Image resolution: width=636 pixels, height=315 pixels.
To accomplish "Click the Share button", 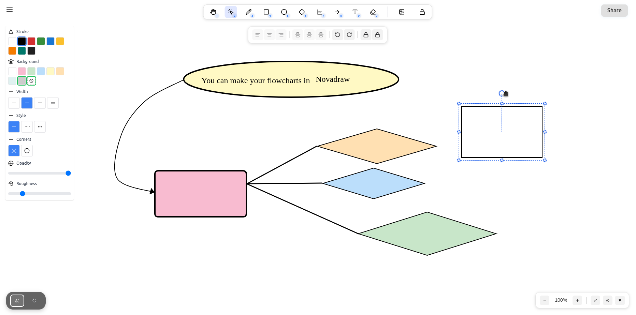I will pyautogui.click(x=614, y=10).
